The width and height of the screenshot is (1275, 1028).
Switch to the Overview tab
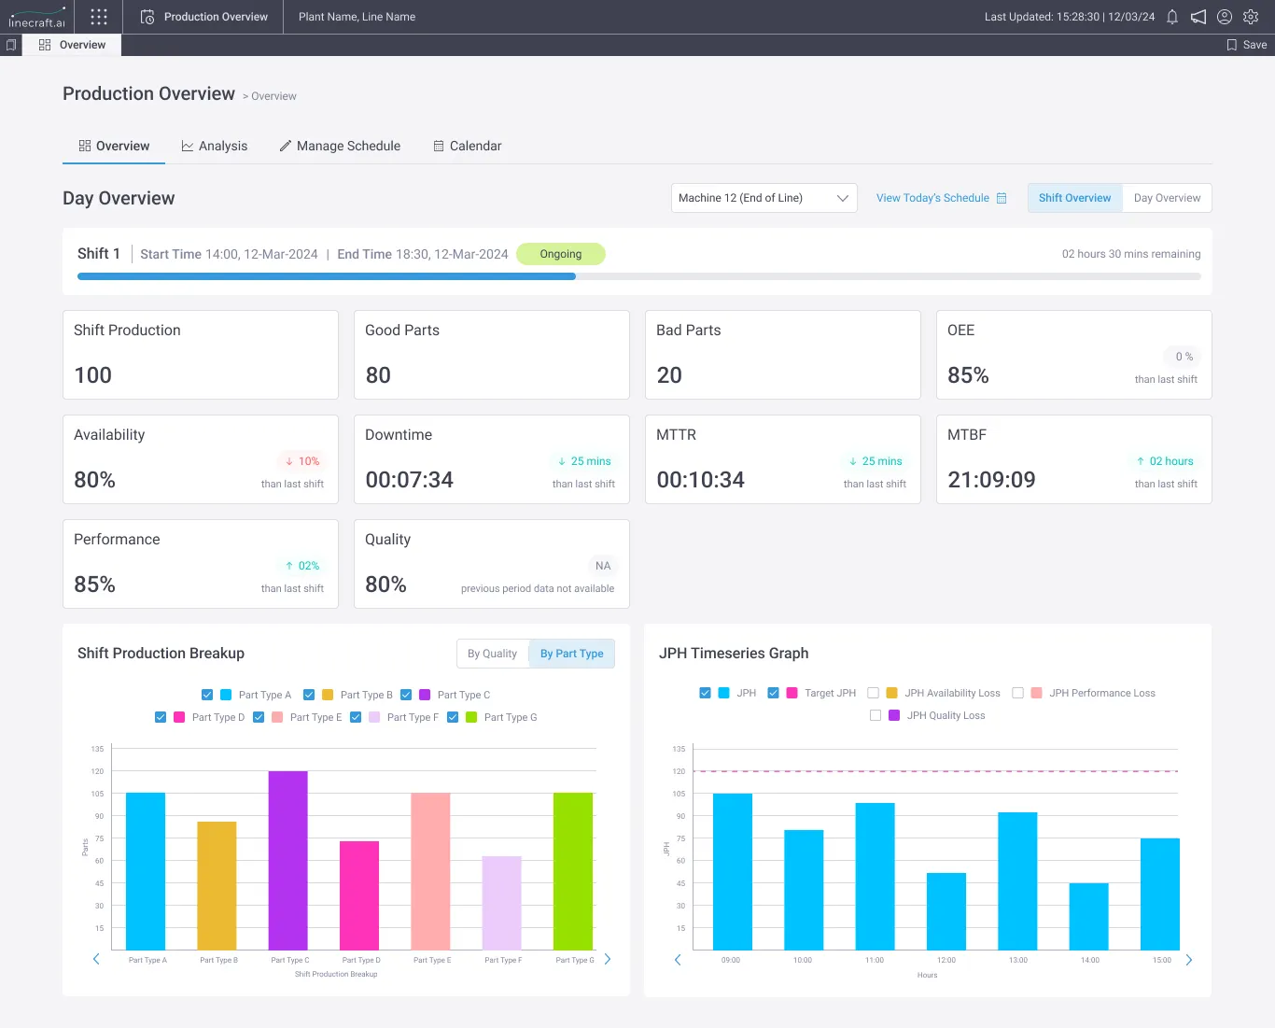114,146
